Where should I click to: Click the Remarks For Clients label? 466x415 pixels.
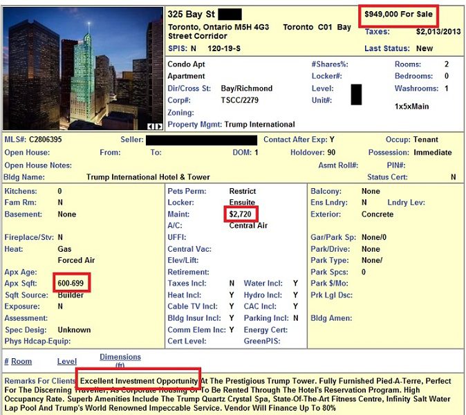pyautogui.click(x=40, y=381)
